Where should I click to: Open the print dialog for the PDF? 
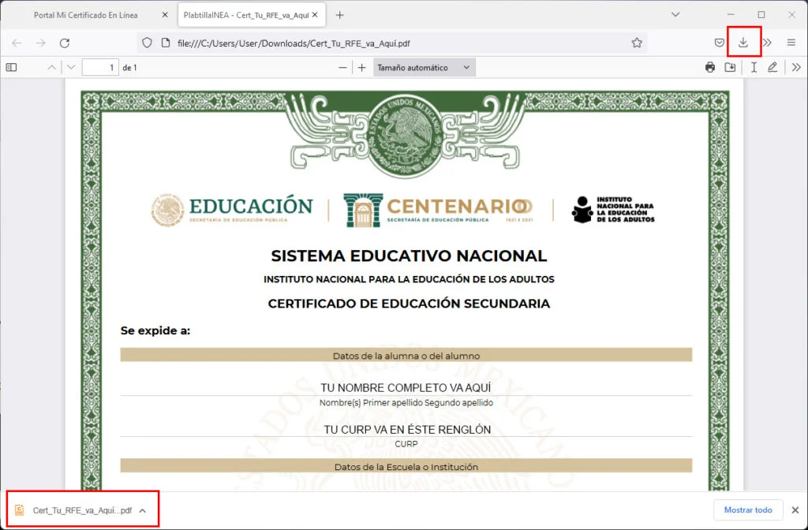(x=709, y=67)
